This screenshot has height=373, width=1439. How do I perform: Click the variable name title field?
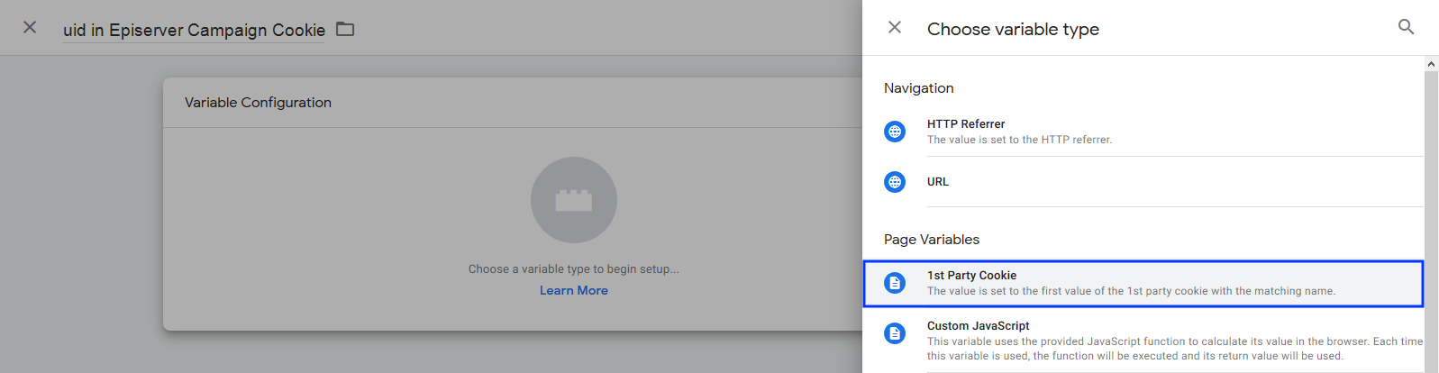194,30
